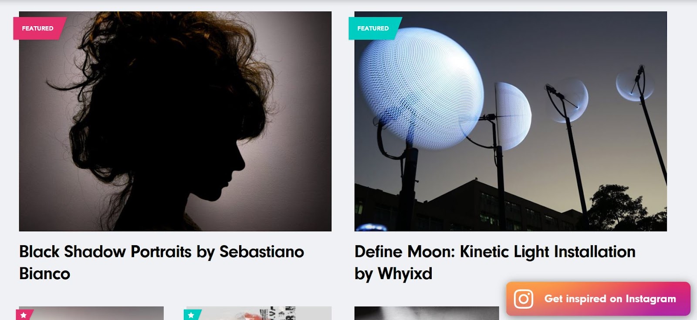This screenshot has width=697, height=320.
Task: Click the word Bianco in the title
Action: point(44,274)
